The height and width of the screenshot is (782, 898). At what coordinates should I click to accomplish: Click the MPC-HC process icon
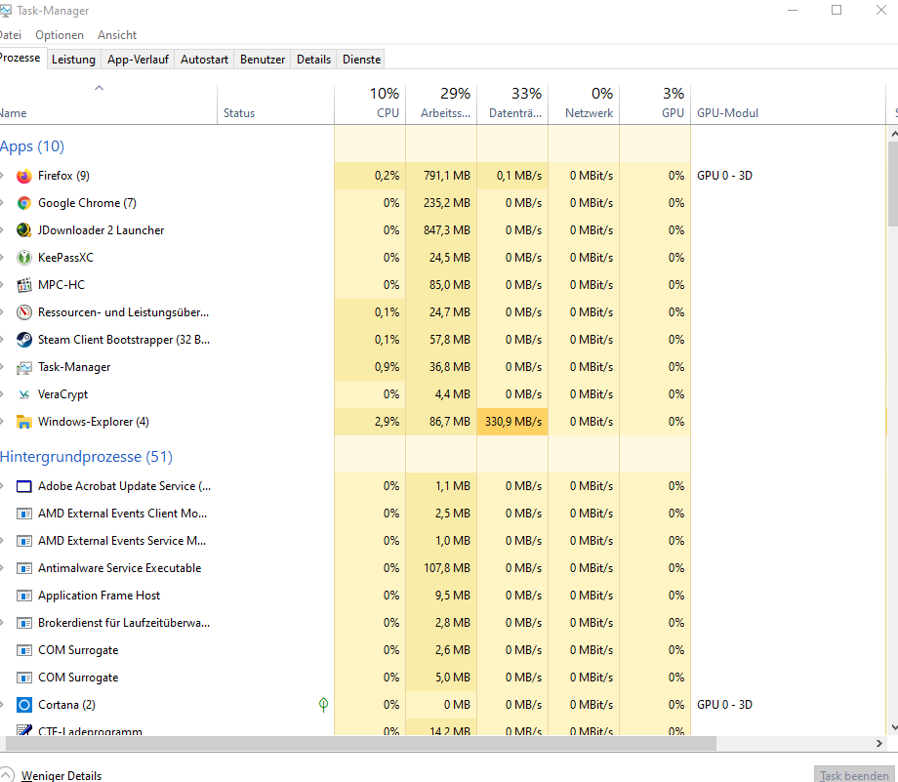[x=24, y=285]
